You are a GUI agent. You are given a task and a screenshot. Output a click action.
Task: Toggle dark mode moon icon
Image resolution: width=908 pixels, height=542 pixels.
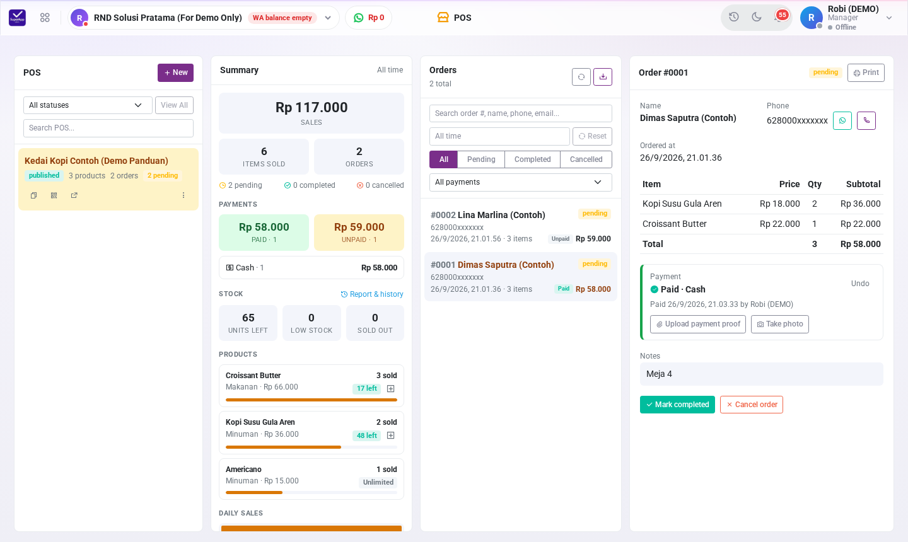coord(757,17)
